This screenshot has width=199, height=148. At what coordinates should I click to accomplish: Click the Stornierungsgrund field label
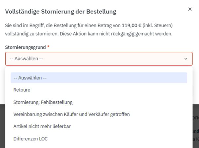click(26, 47)
